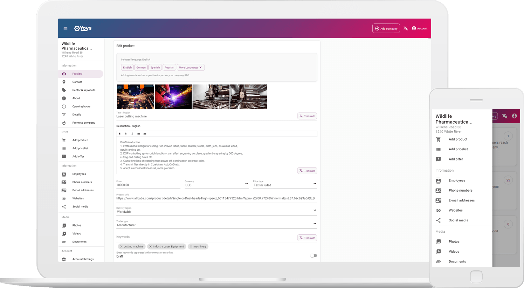Viewport: 524px width, 288px height.
Task: Open Account Settings in sidebar
Action: [83, 259]
